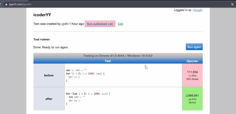Click the Testing in Chrome 81.0.4044 caption

118,56
